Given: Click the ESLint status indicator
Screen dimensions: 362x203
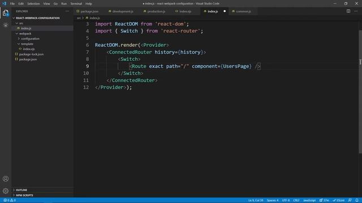Looking at the screenshot, I should [339, 200].
